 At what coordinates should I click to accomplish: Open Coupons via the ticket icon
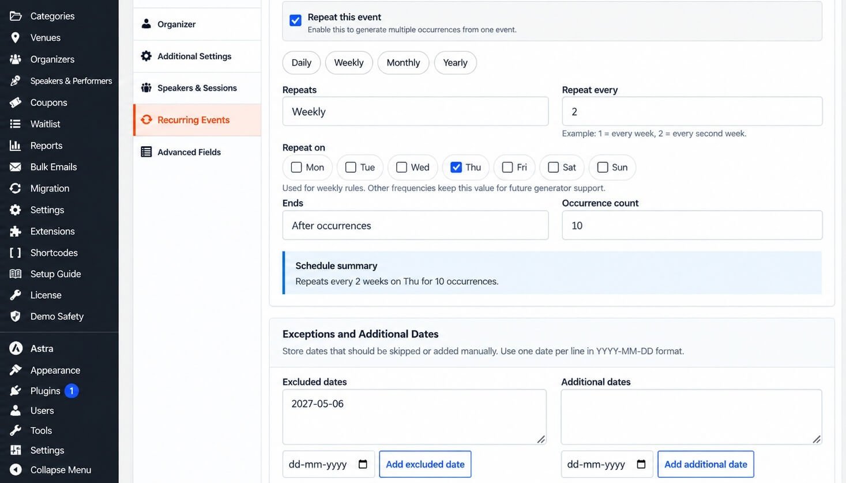[x=16, y=102]
